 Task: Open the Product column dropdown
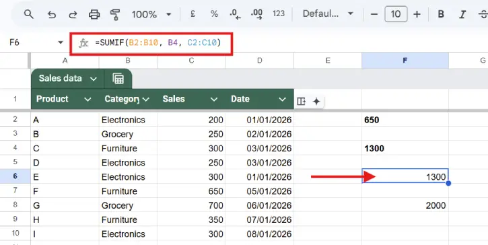point(88,100)
